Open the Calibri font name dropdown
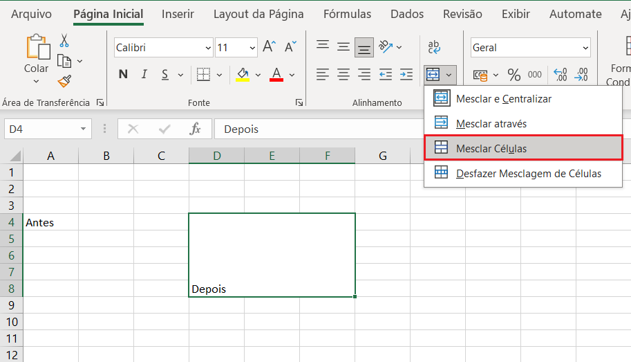 (208, 48)
